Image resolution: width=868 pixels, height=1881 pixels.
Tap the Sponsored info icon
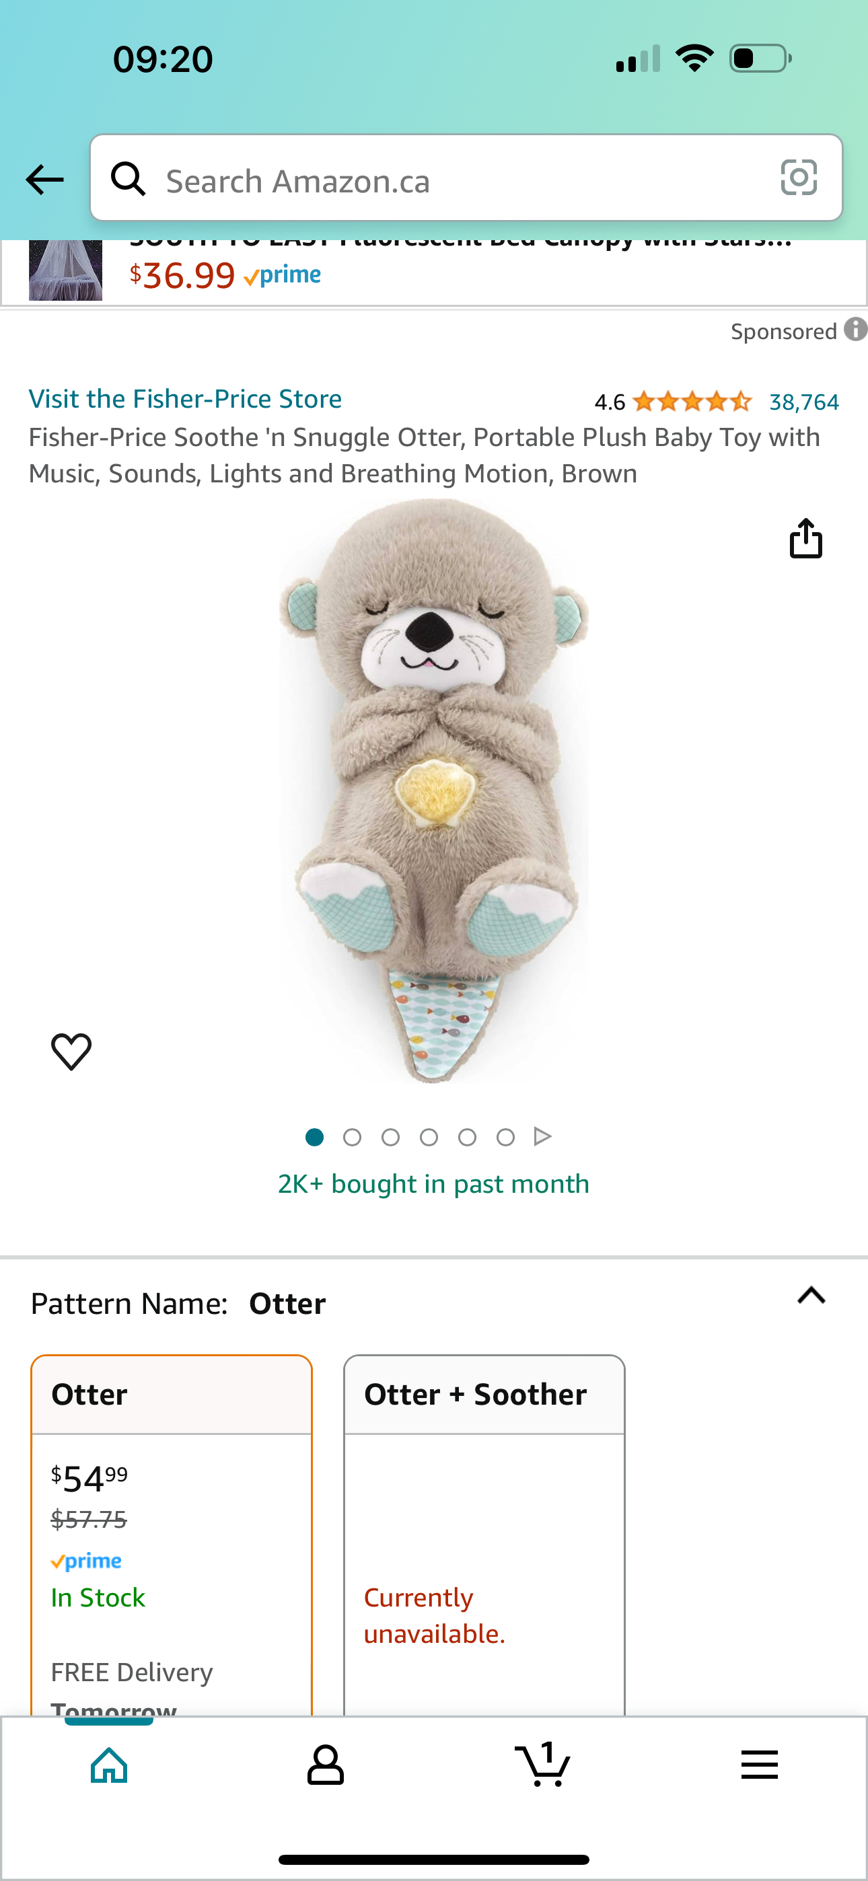tap(856, 330)
